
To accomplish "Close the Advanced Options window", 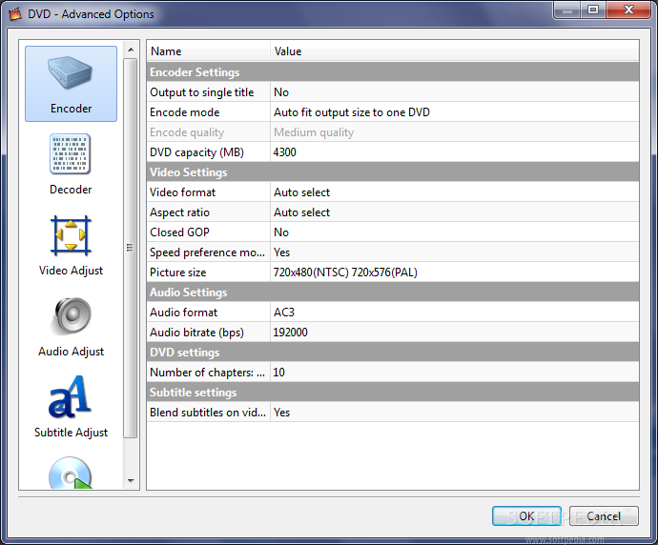I will point(628,10).
